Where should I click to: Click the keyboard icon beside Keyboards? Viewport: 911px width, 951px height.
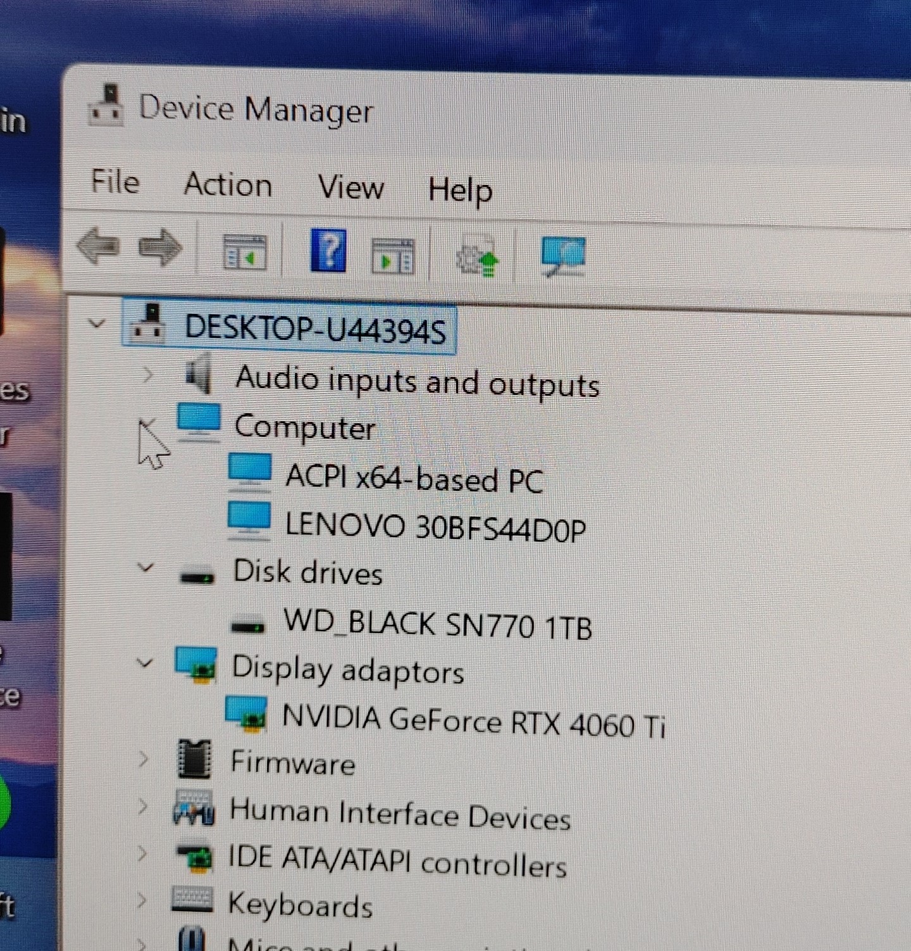[x=192, y=900]
